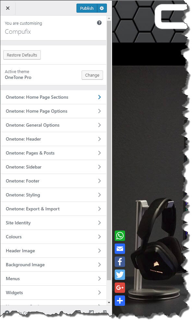Click the Publish button
Screen dimensions: 196x325
pyautogui.click(x=87, y=8)
